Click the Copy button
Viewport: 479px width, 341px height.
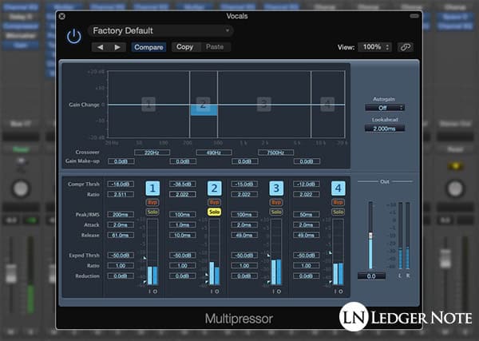click(x=184, y=47)
